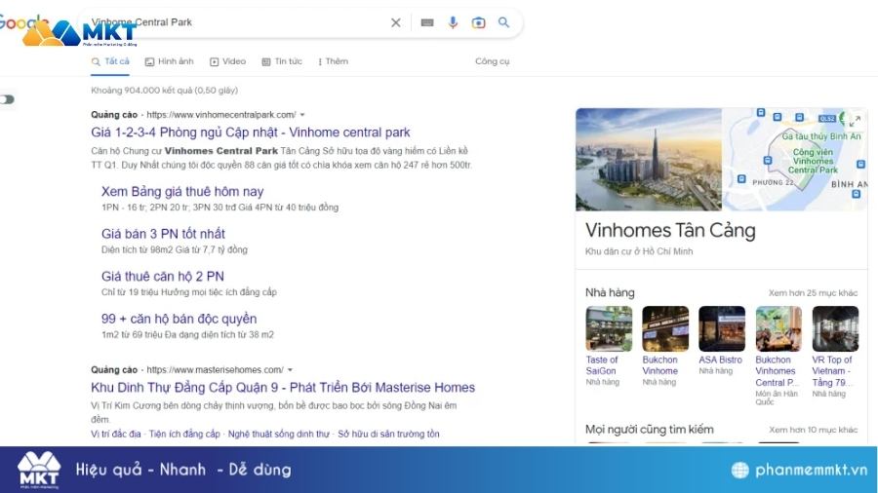Clear the search box with the X icon

click(x=395, y=22)
